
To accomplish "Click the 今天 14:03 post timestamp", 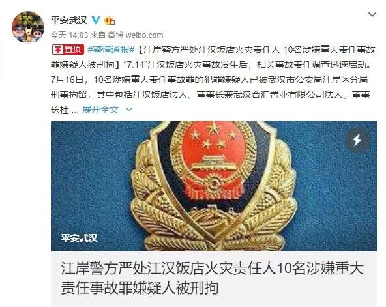I will 69,35.
